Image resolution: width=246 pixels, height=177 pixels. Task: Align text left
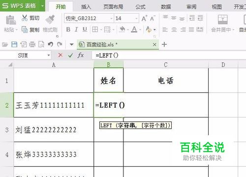coord(165,29)
